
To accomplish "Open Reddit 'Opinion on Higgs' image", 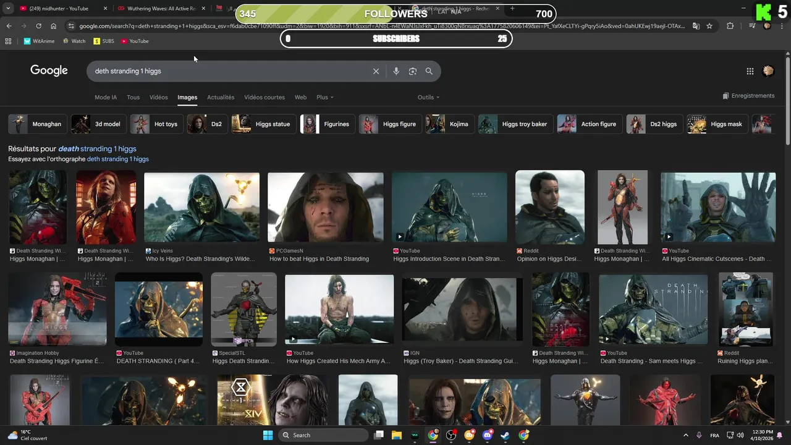I will point(550,207).
